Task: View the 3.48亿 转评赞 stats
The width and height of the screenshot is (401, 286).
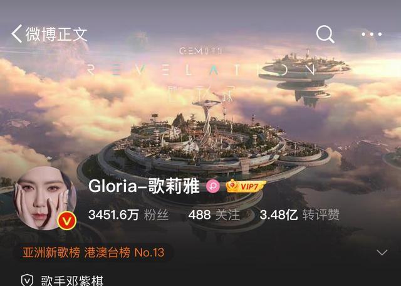Action: point(299,214)
